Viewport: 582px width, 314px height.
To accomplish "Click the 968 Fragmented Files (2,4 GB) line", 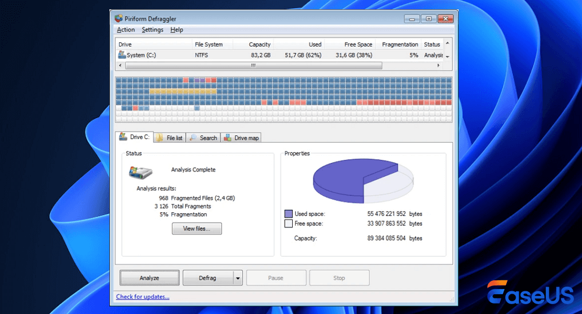I will (x=197, y=198).
